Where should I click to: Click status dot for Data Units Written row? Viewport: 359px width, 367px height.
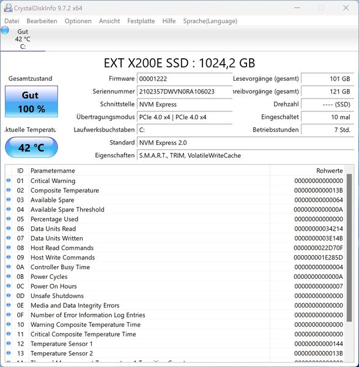[x=9, y=238]
